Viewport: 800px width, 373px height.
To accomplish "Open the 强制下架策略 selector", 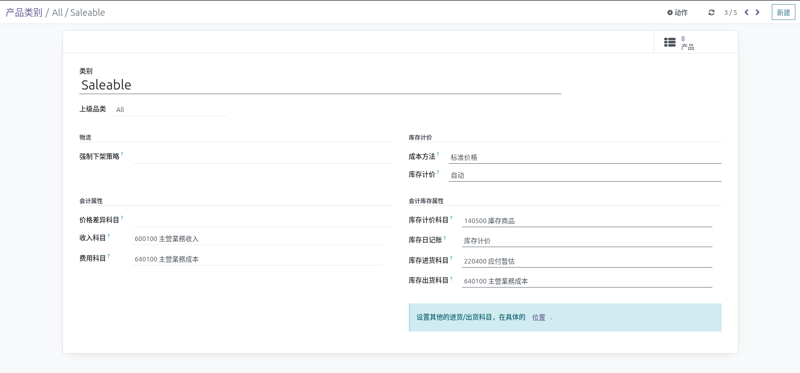I will 262,157.
